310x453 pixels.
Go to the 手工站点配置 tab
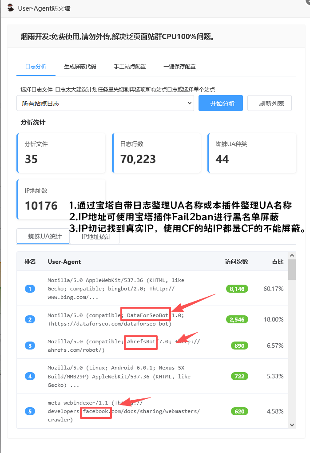point(130,67)
